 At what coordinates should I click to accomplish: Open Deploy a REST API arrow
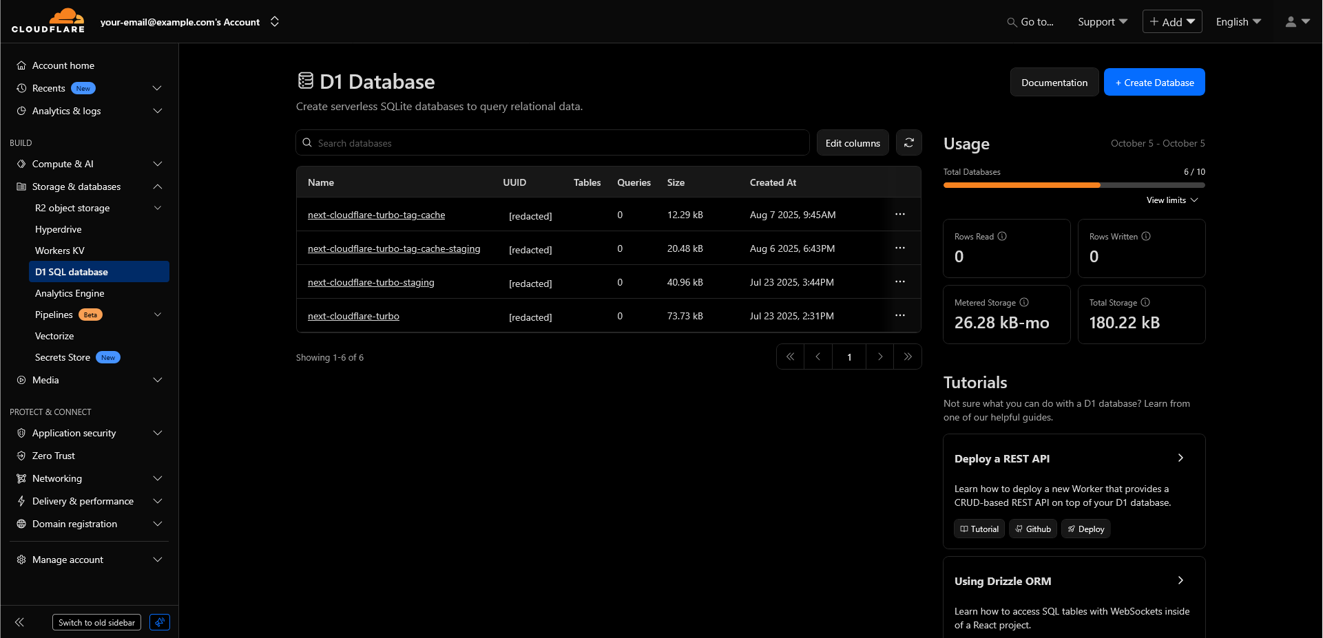click(x=1180, y=458)
